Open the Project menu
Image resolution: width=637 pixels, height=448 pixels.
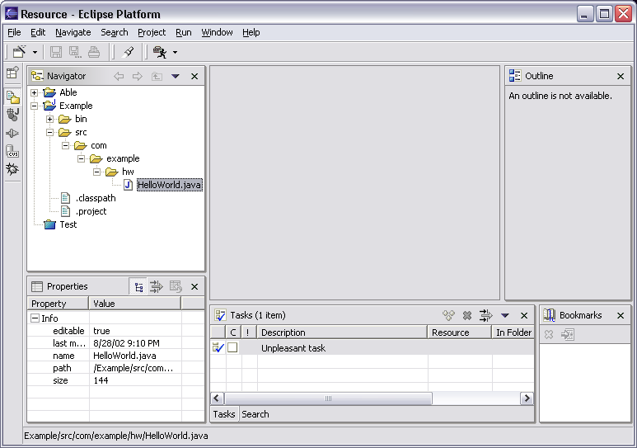152,32
